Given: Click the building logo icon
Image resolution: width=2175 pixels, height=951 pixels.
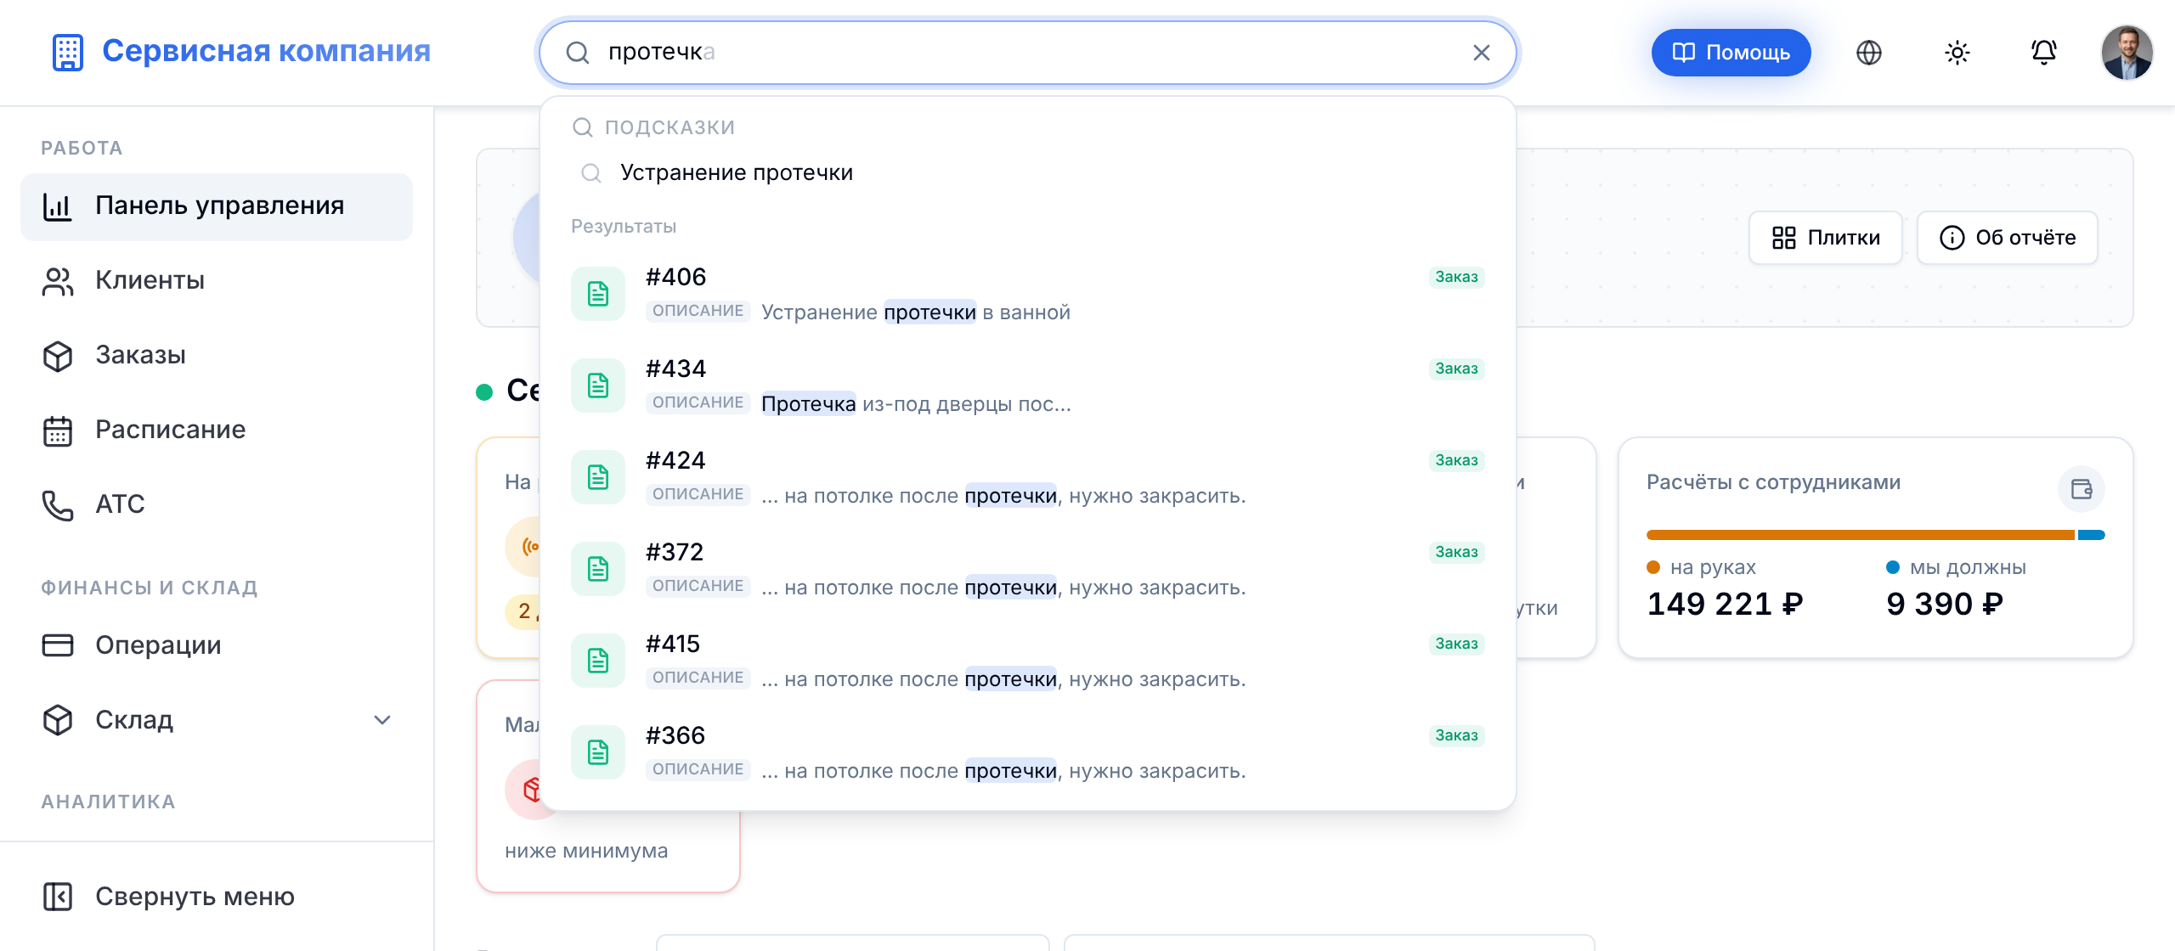Looking at the screenshot, I should coord(68,52).
